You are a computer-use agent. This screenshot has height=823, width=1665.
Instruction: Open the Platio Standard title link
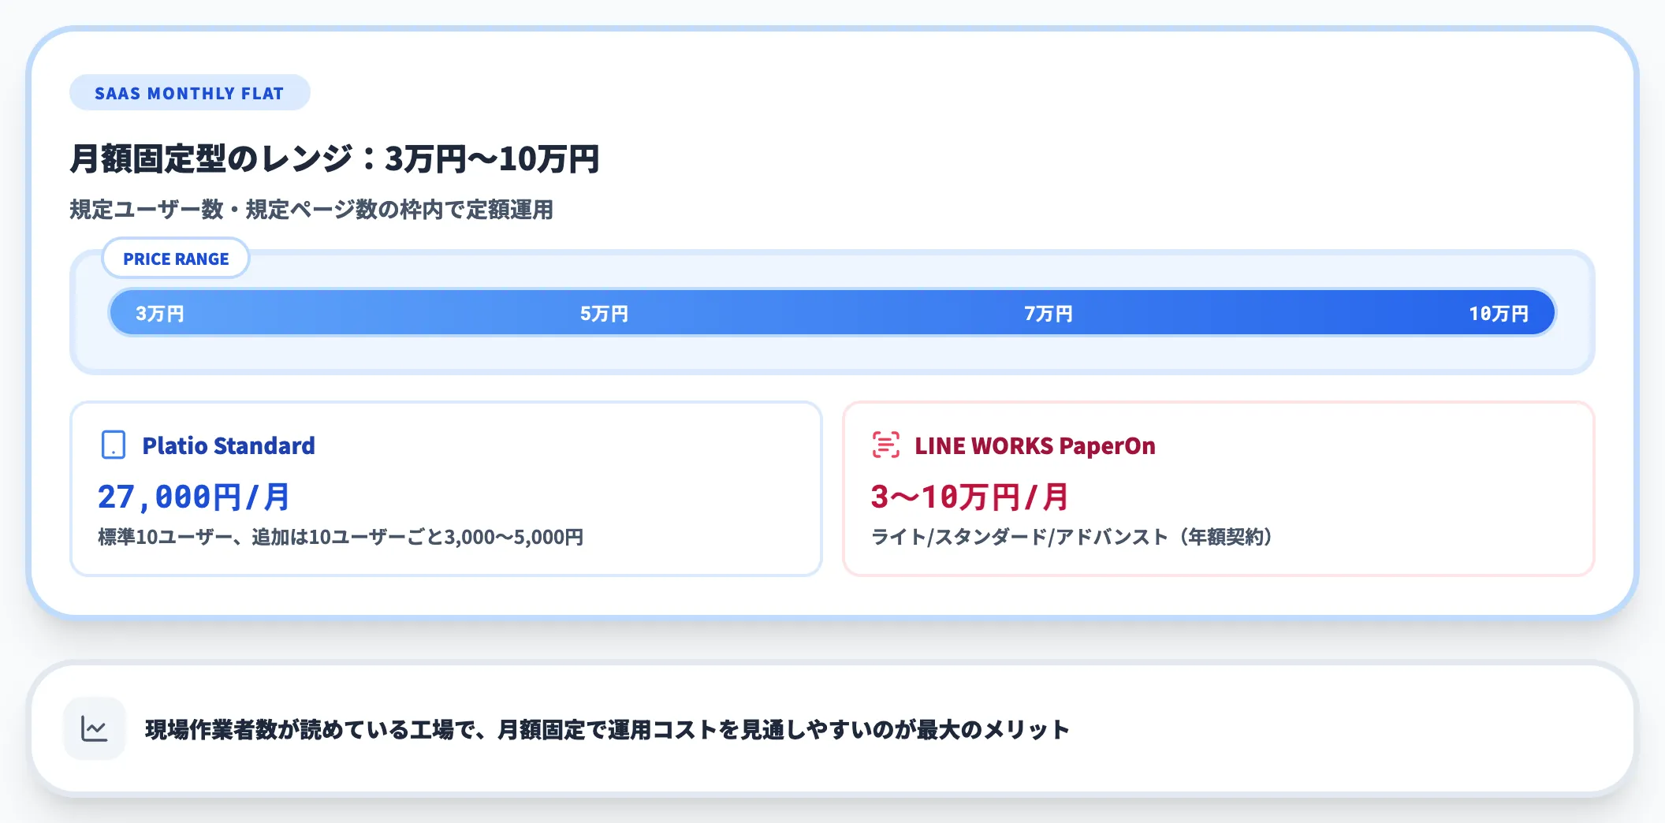[229, 445]
